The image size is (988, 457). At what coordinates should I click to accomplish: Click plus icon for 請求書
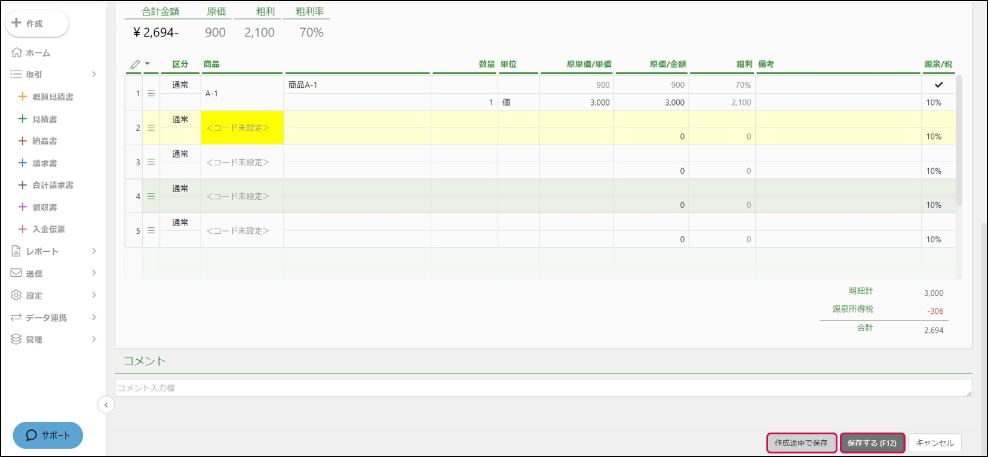[x=22, y=163]
